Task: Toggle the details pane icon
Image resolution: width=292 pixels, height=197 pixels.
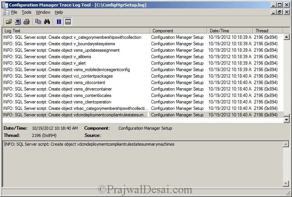Action: pyautogui.click(x=68, y=22)
